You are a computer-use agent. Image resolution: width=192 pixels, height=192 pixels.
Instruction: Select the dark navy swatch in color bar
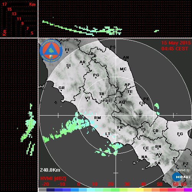(x=50, y=190)
